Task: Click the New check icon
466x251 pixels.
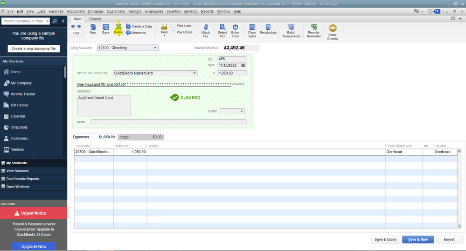Action: pyautogui.click(x=93, y=29)
